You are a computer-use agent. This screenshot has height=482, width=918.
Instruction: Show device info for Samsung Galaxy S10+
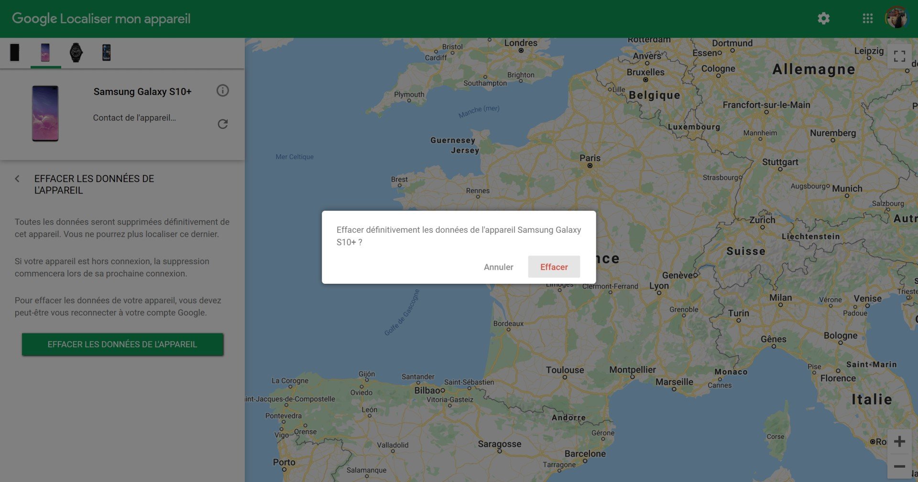223,90
